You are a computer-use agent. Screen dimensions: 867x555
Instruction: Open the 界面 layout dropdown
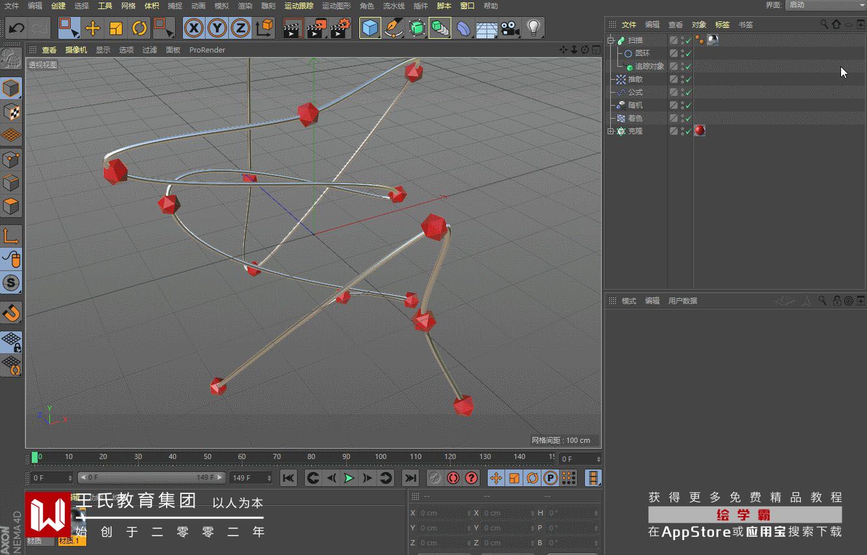(825, 5)
